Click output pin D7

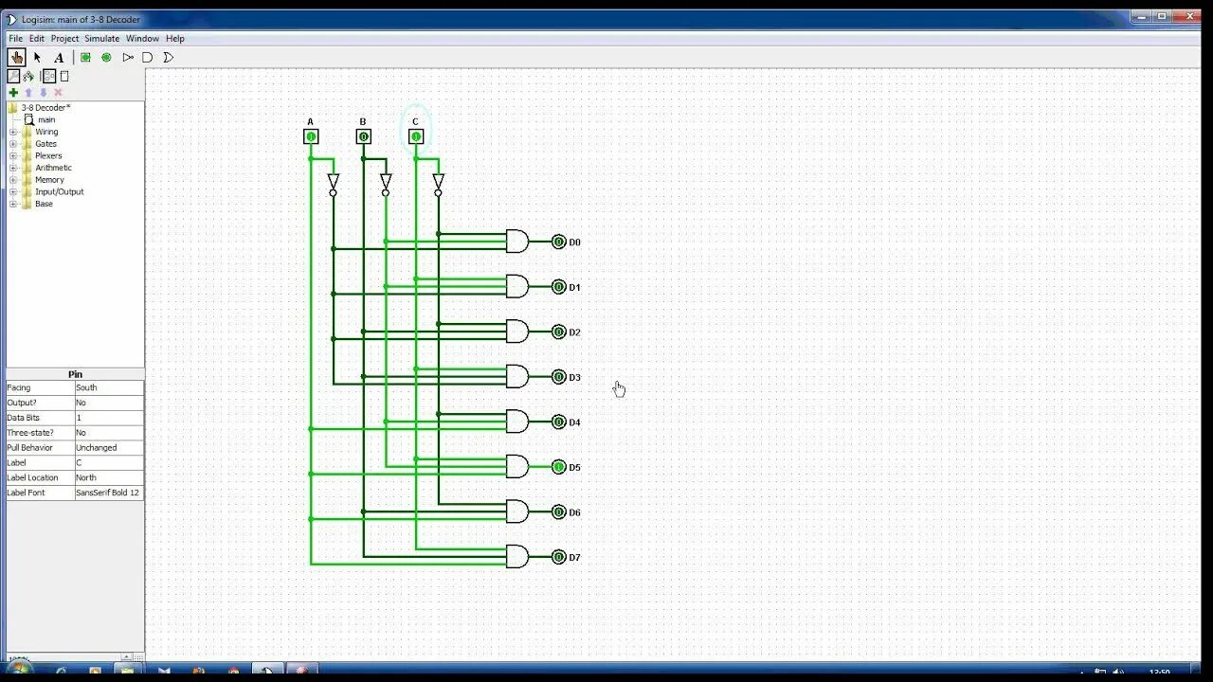tap(559, 557)
